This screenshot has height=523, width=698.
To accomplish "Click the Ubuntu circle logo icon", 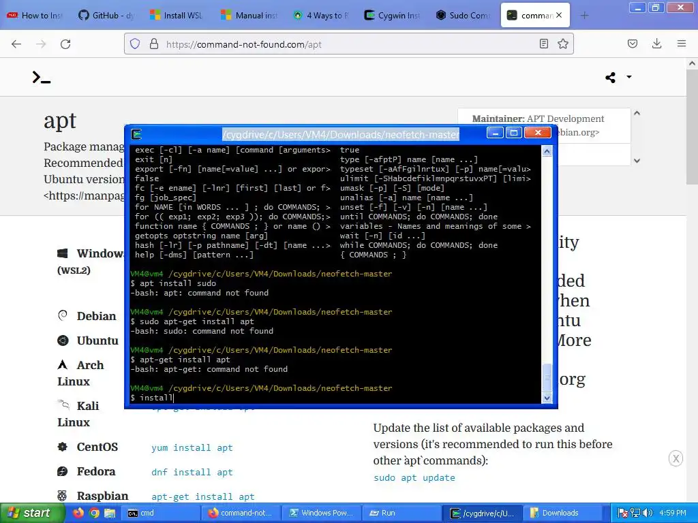I will [63, 340].
